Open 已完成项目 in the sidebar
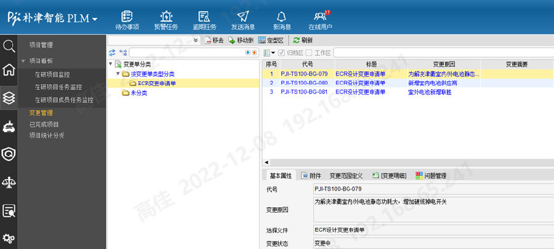 [x=44, y=124]
